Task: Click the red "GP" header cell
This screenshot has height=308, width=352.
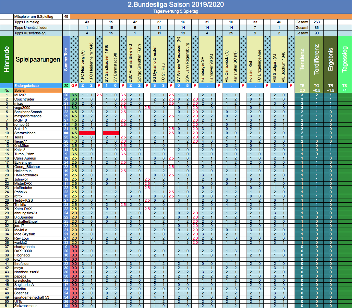Action: click(x=74, y=86)
